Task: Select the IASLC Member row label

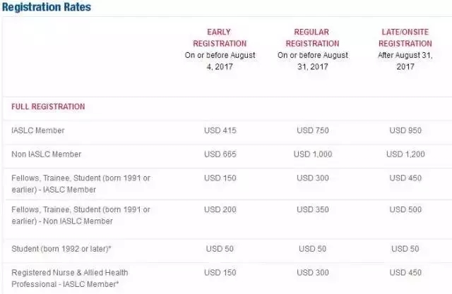Action: tap(38, 131)
